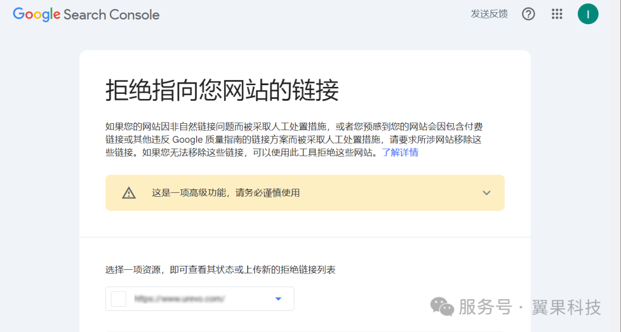Open the 了解详情 learn more link
The image size is (621, 332).
point(400,152)
